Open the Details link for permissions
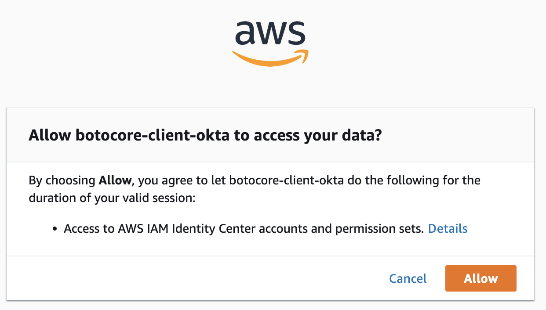Viewport: 546px width, 310px height. tap(448, 228)
